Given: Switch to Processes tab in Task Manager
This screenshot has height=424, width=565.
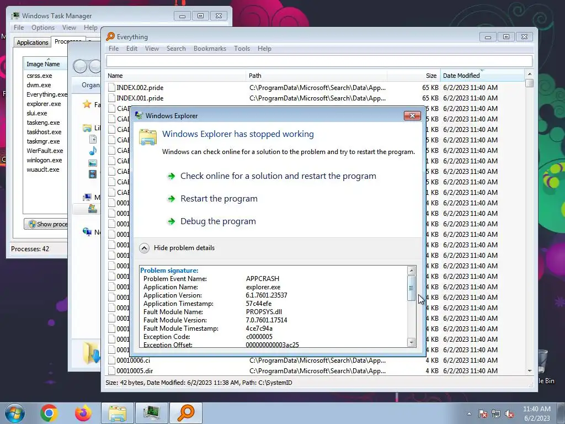Looking at the screenshot, I should 68,41.
